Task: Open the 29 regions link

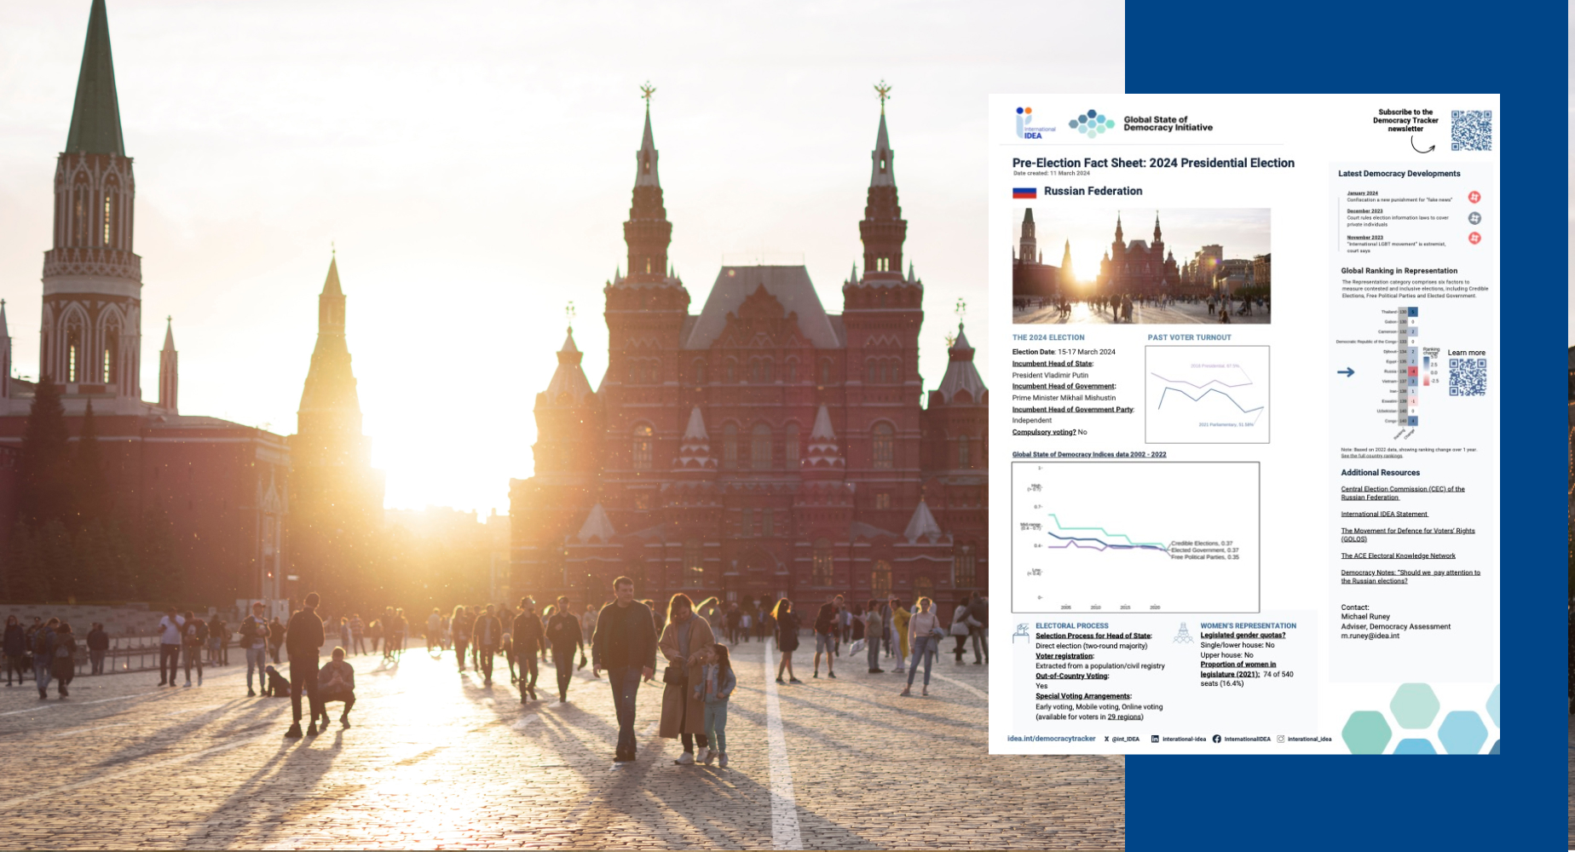Action: [1123, 718]
